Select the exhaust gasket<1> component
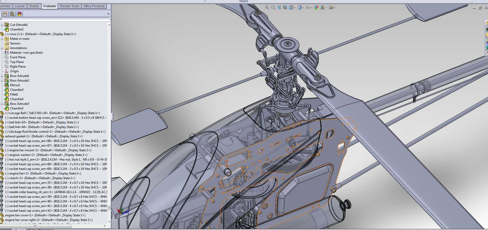 pos(44,136)
